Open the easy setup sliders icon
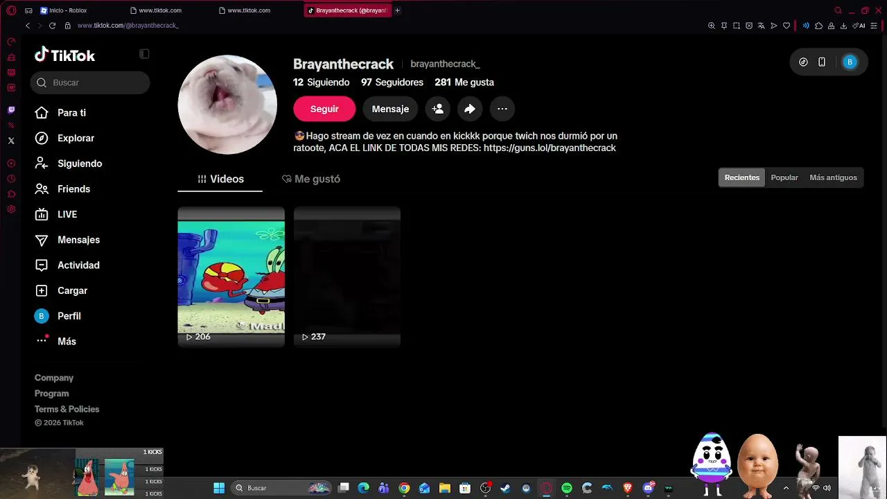This screenshot has height=499, width=887. [x=872, y=26]
